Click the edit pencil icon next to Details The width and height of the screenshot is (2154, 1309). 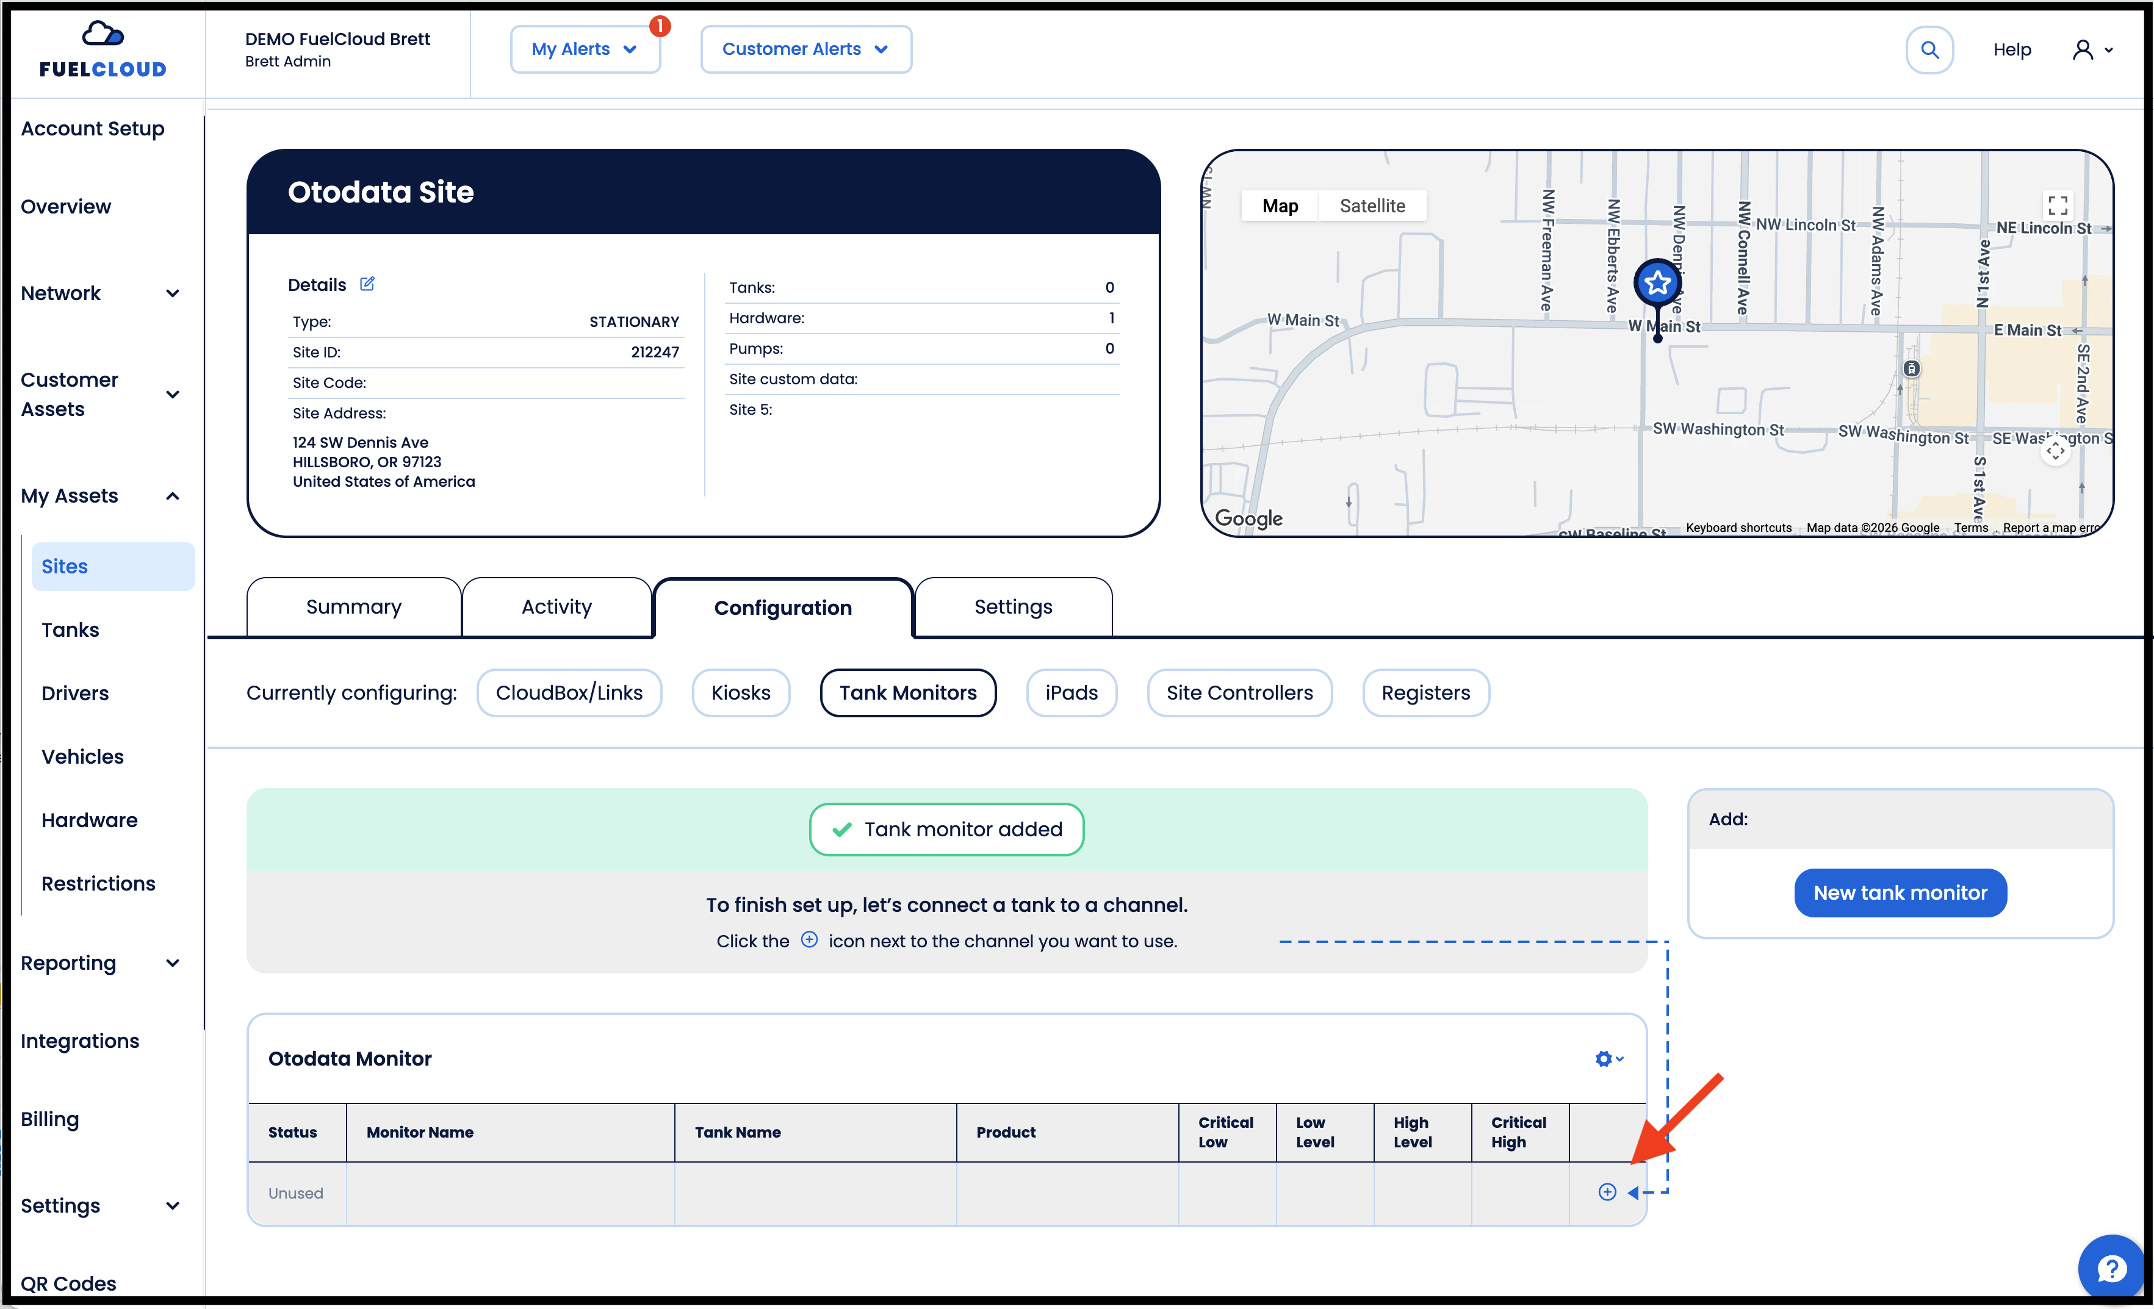(367, 284)
